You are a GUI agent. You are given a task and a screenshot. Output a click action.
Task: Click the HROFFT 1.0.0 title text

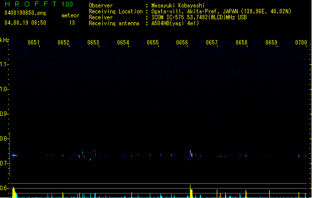[39, 4]
